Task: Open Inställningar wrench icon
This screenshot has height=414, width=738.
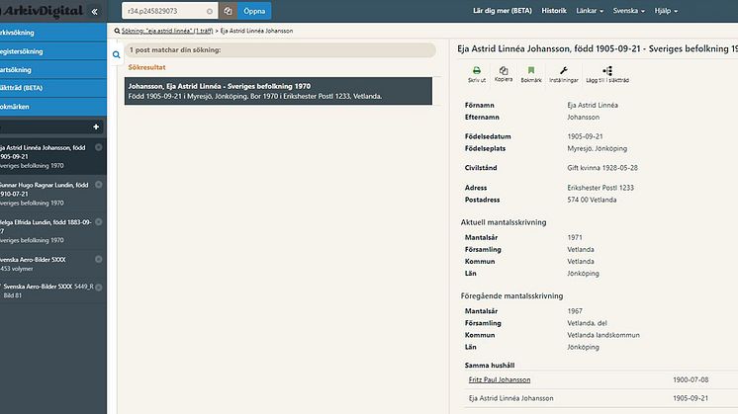Action: pyautogui.click(x=564, y=72)
